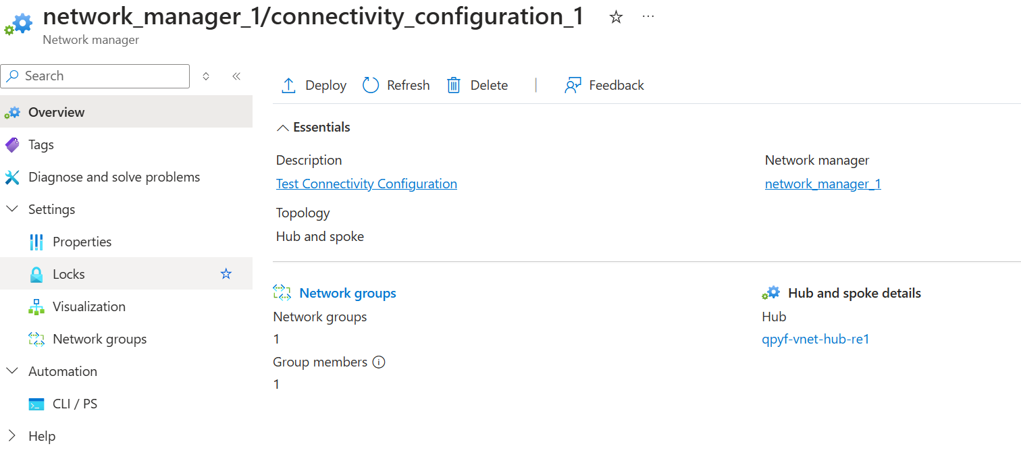This screenshot has height=461, width=1021.
Task: Open the qpyf-vnet-hub-re1 hub link
Action: pyautogui.click(x=815, y=339)
